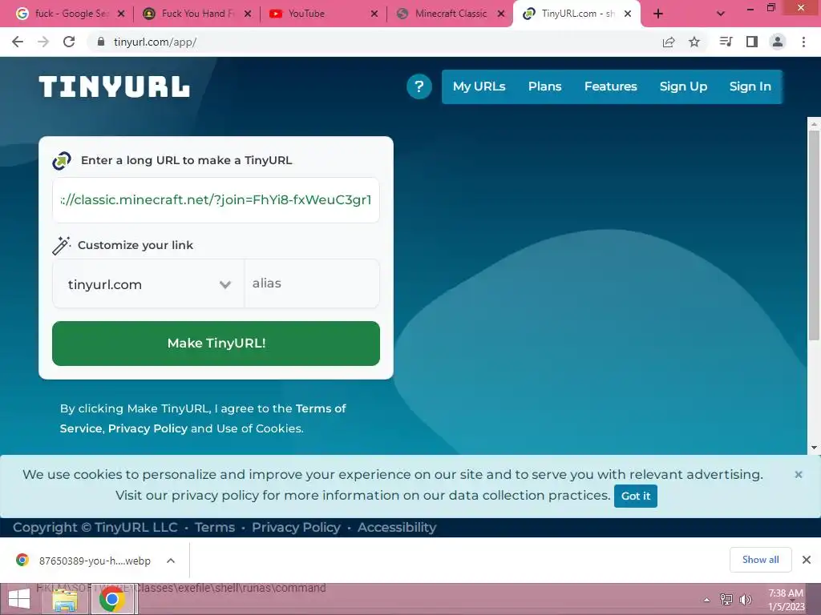Open My URLs in the navigation
Viewport: 821px width, 615px height.
pyautogui.click(x=479, y=86)
